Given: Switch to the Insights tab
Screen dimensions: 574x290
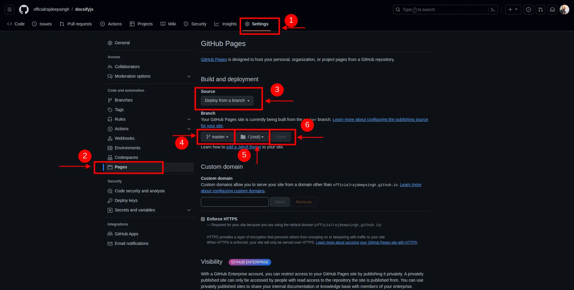Looking at the screenshot, I should click(x=229, y=24).
